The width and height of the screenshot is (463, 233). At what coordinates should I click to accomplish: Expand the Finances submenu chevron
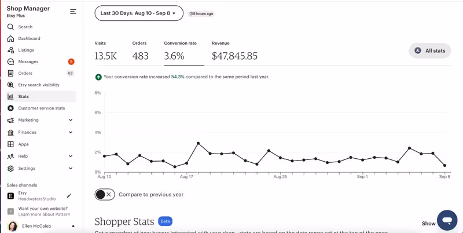click(71, 132)
